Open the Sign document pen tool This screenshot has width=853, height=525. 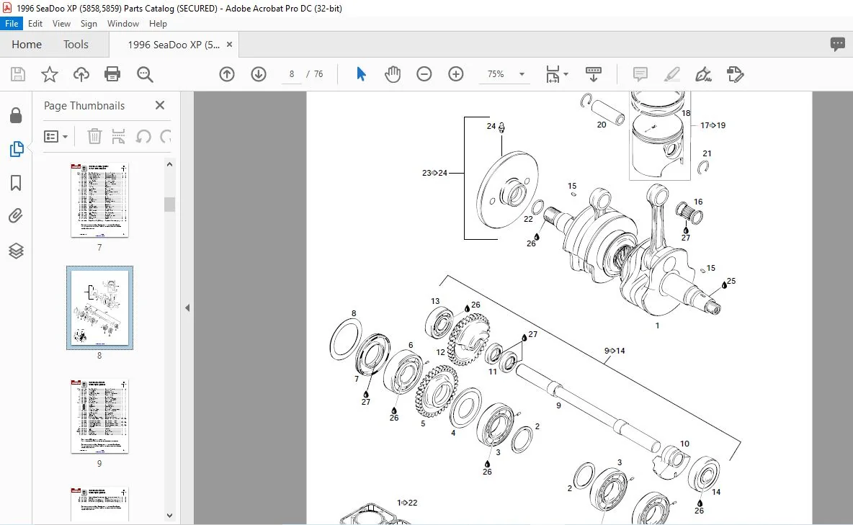coord(703,74)
